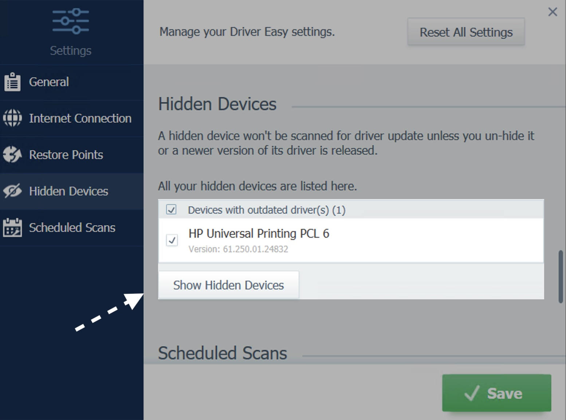Click the Restore Points circular arrows icon

click(x=12, y=154)
